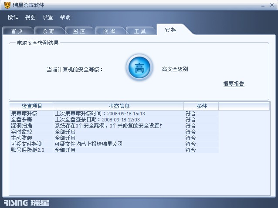Click the blue 高 security level badge
Viewport: 278px width, 208px height.
[139, 67]
